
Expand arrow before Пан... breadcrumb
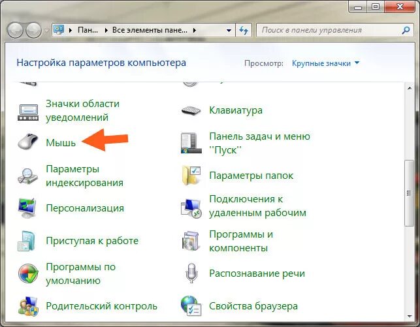pyautogui.click(x=71, y=30)
